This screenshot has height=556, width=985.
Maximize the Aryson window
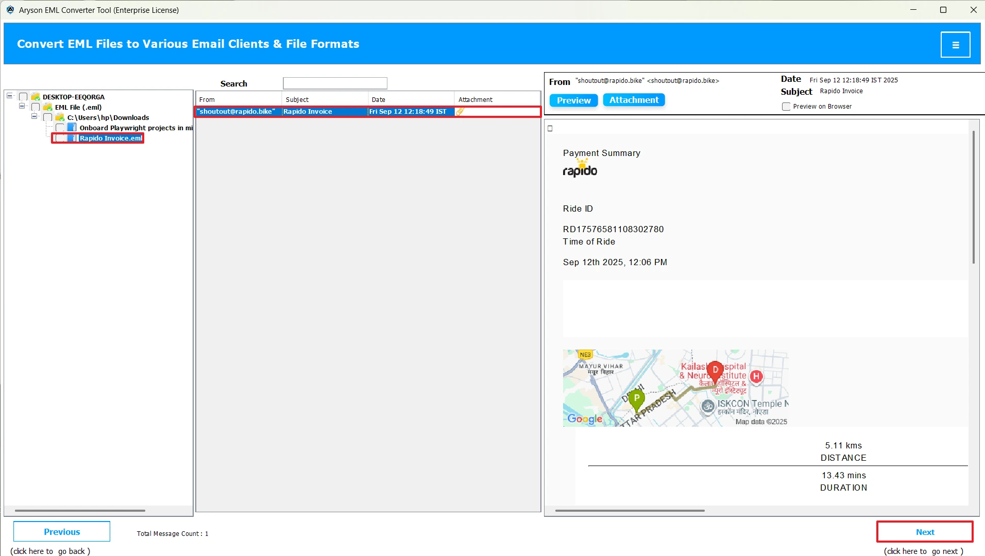tap(943, 10)
